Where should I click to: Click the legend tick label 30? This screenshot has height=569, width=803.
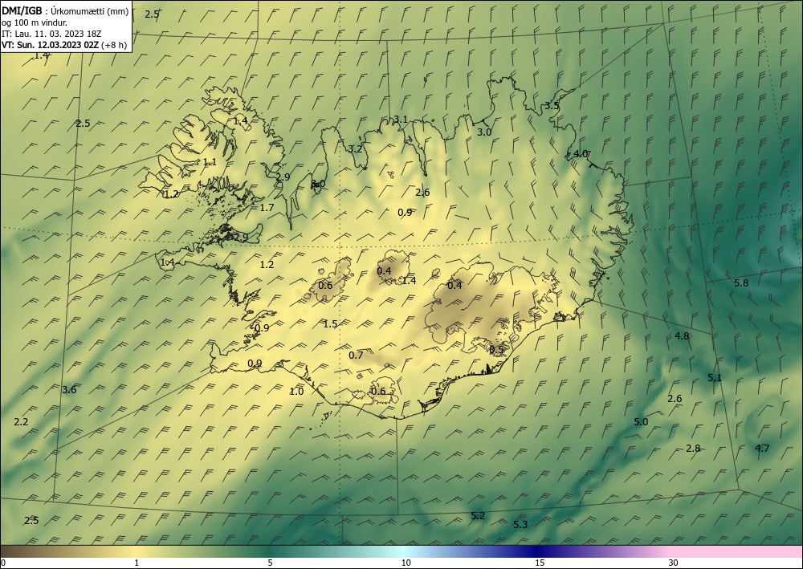[x=674, y=563]
